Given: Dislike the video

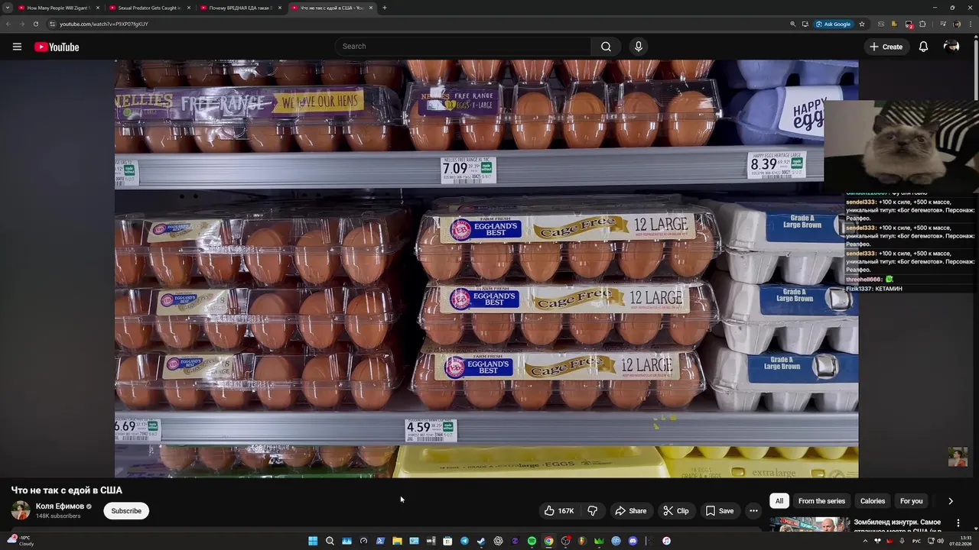Looking at the screenshot, I should (x=592, y=511).
